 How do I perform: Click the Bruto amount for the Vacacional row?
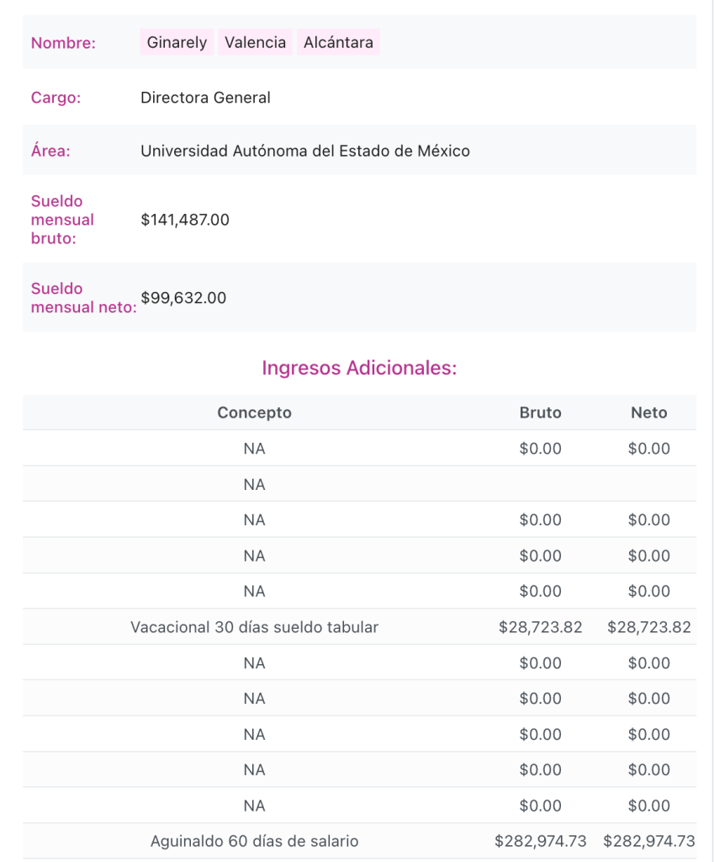coord(540,627)
